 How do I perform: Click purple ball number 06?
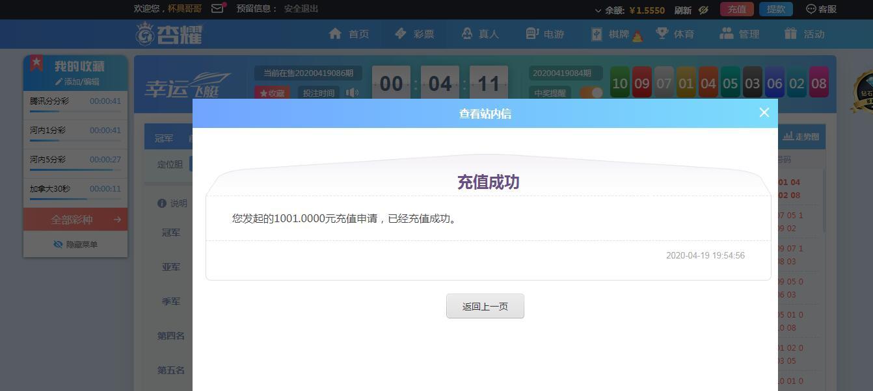[775, 83]
